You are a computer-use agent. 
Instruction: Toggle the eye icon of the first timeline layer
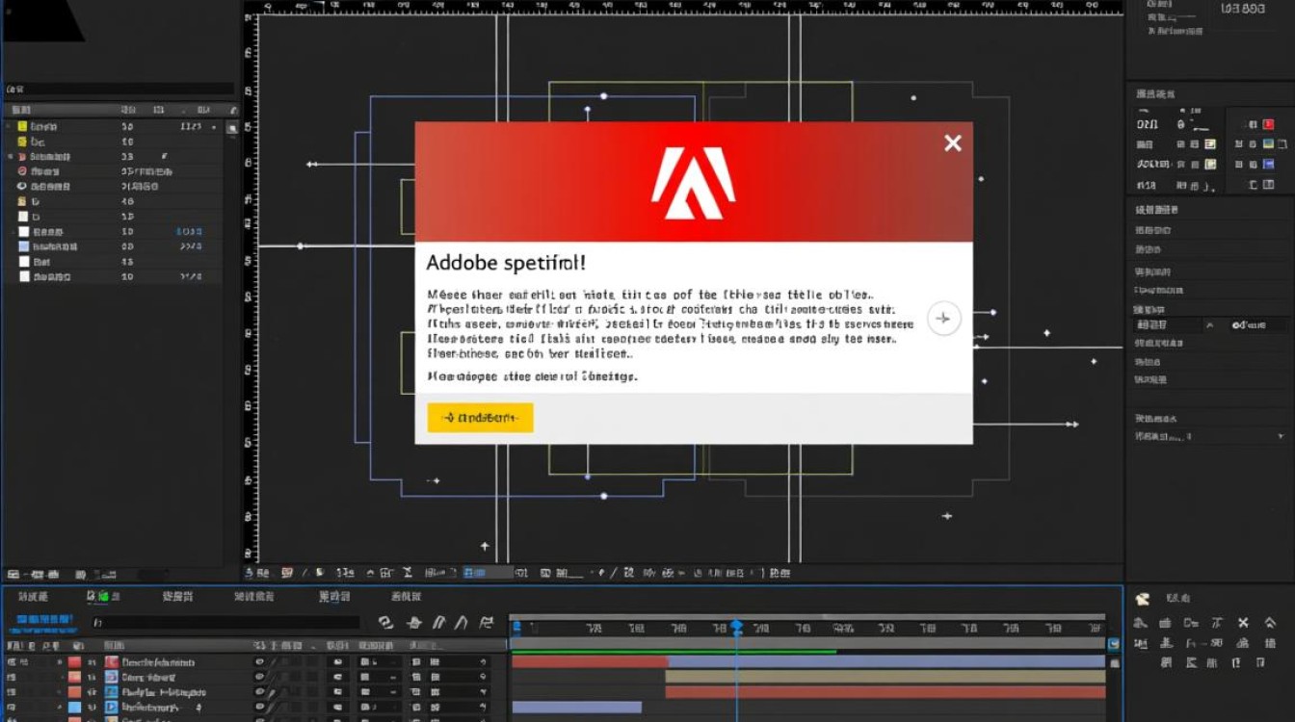pos(259,662)
